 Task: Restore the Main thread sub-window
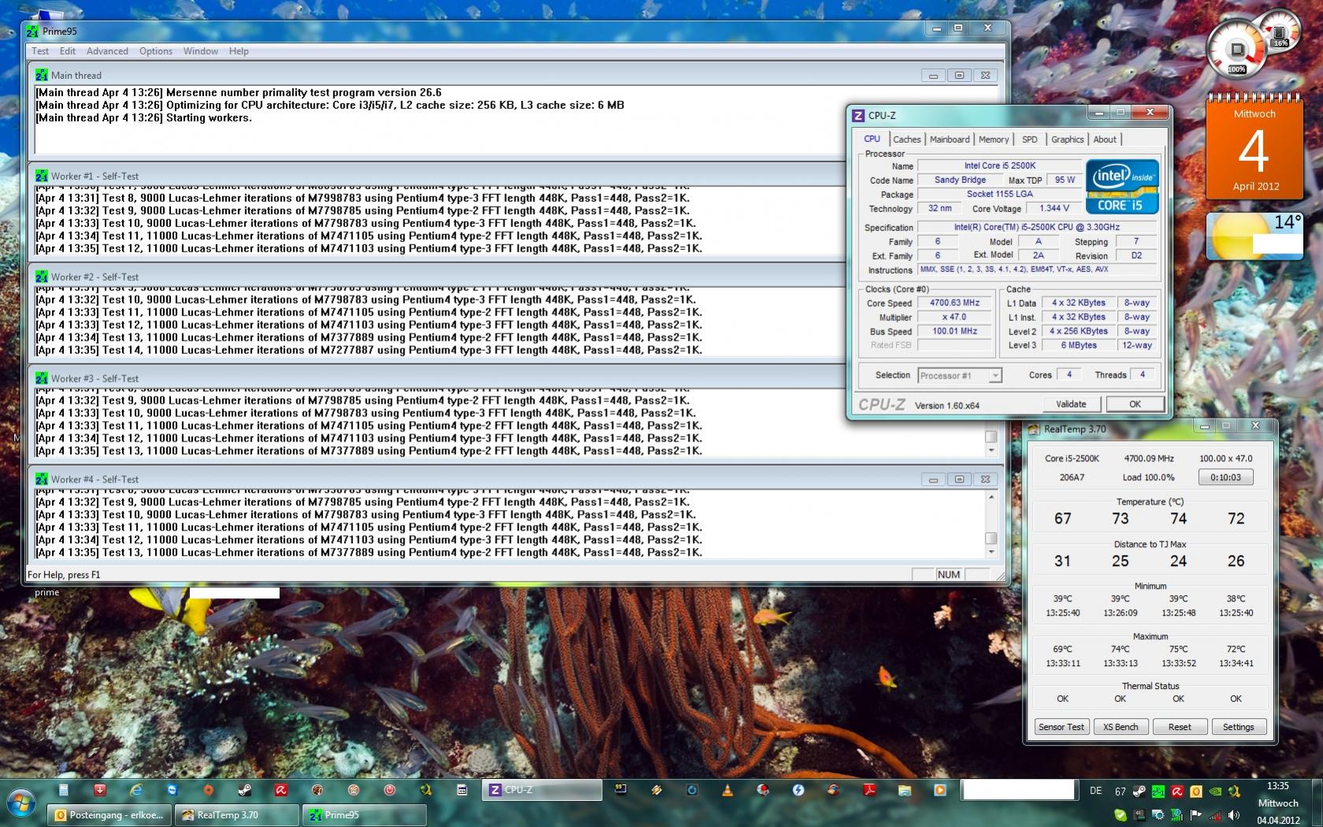(959, 76)
